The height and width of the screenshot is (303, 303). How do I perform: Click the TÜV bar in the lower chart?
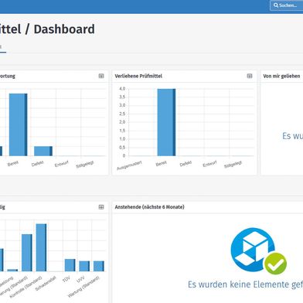(x=70, y=265)
